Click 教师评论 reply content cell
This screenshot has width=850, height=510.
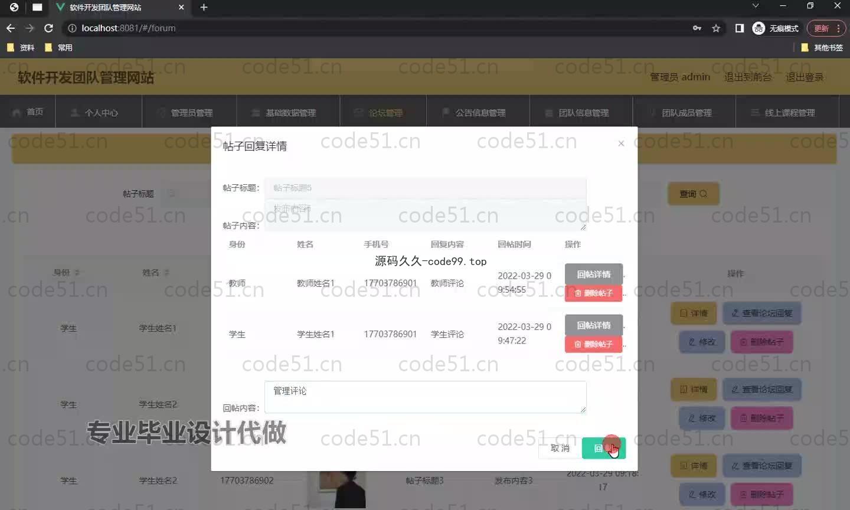pos(447,283)
